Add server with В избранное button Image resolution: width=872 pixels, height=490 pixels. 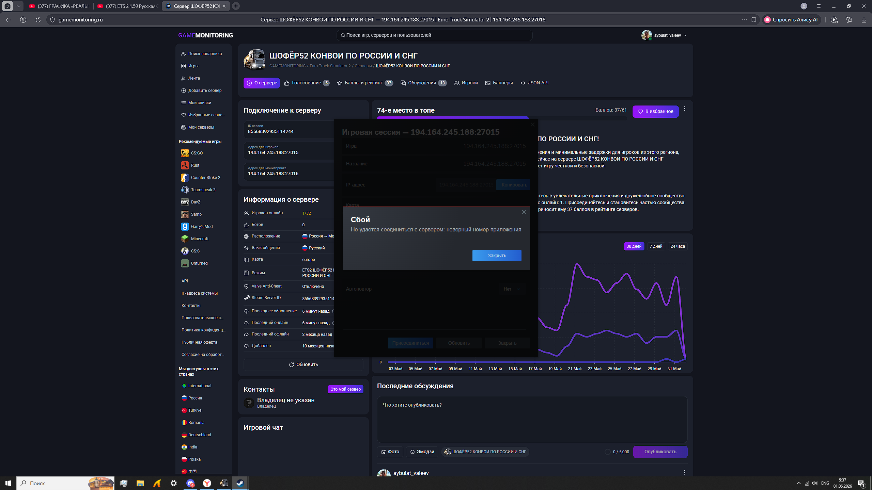point(655,112)
